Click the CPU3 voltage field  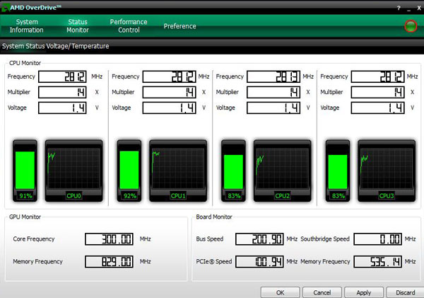pyautogui.click(x=378, y=108)
